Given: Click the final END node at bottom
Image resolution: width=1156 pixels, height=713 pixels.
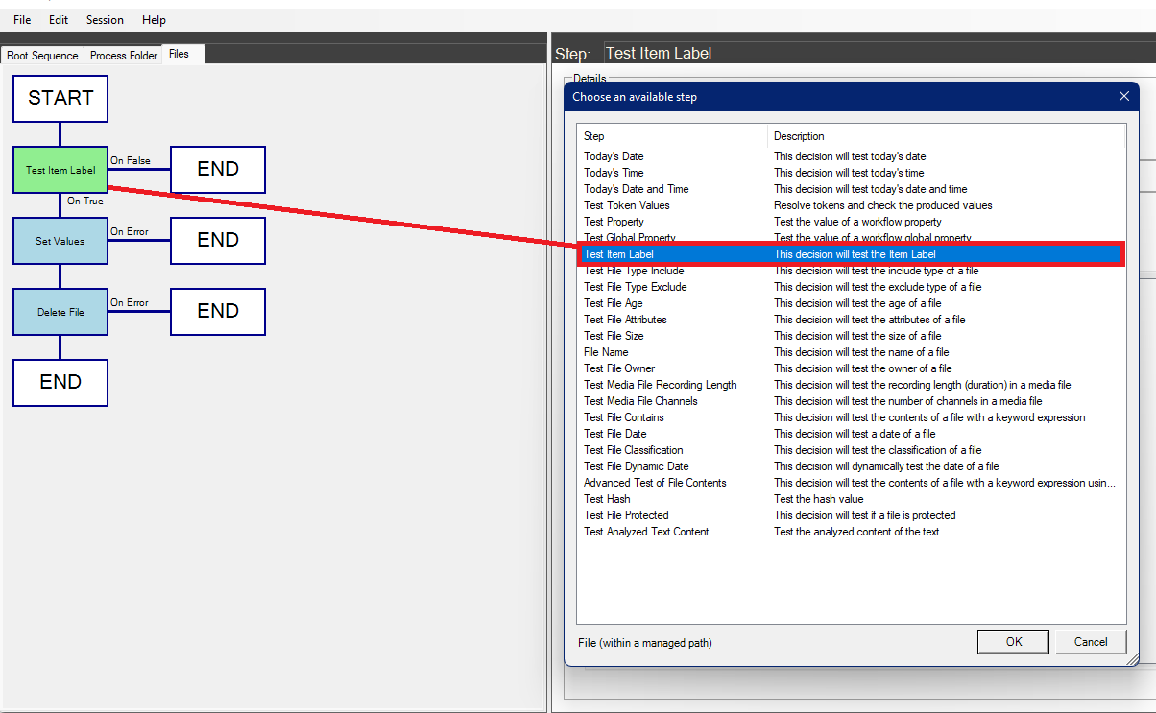Looking at the screenshot, I should click(60, 383).
